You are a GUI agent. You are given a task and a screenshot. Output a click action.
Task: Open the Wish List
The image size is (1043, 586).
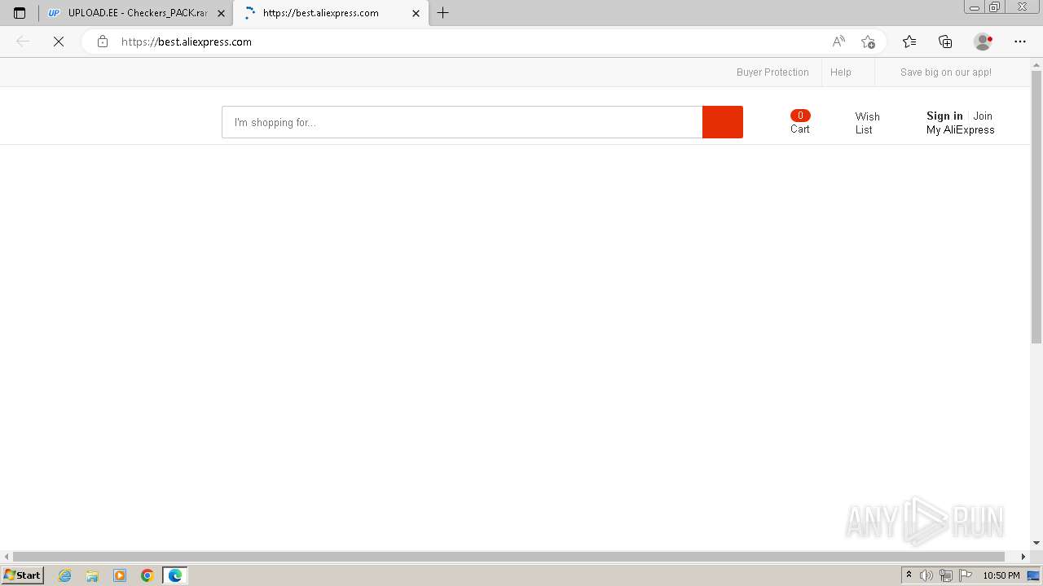pos(867,123)
